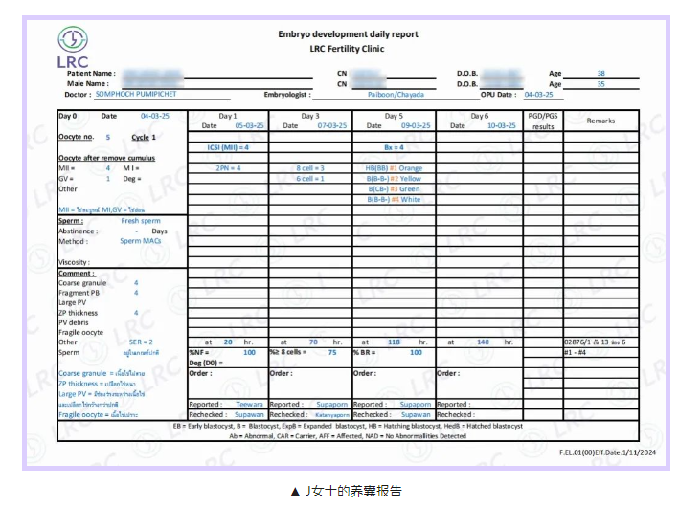Click Day 1 rechecker name 'Supawan'
The height and width of the screenshot is (507, 679).
[249, 414]
